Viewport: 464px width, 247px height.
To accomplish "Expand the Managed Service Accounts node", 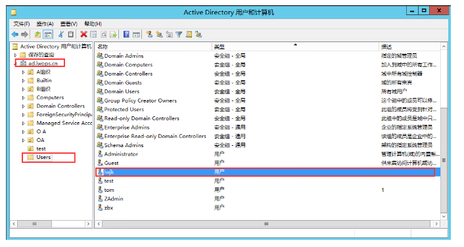I will pyautogui.click(x=24, y=123).
